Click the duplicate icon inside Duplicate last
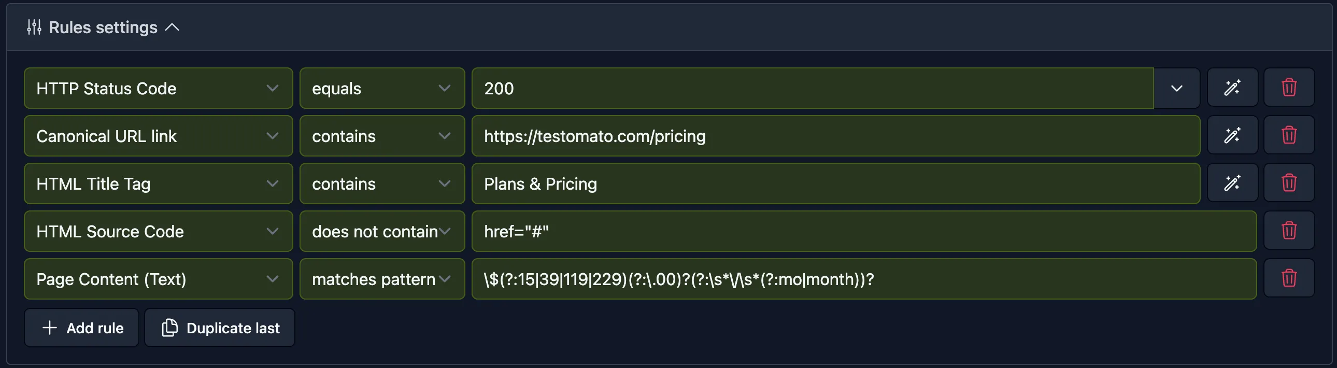The image size is (1337, 368). 169,328
